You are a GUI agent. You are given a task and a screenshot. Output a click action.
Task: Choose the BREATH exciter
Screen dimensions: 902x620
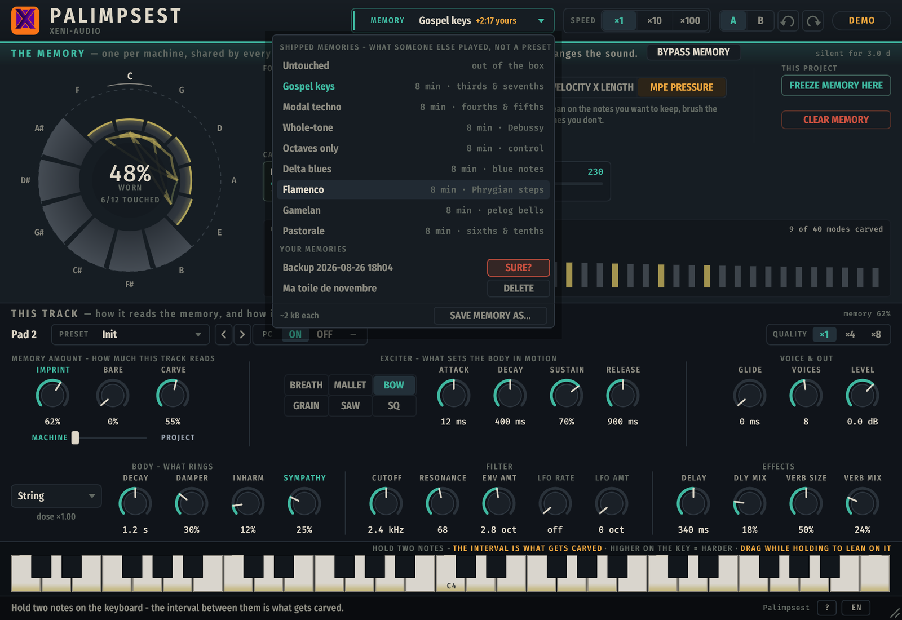pyautogui.click(x=306, y=385)
